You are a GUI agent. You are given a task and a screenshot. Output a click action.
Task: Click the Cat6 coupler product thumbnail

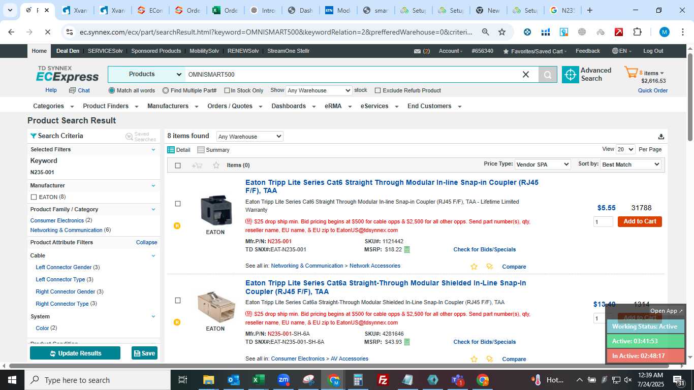215,210
